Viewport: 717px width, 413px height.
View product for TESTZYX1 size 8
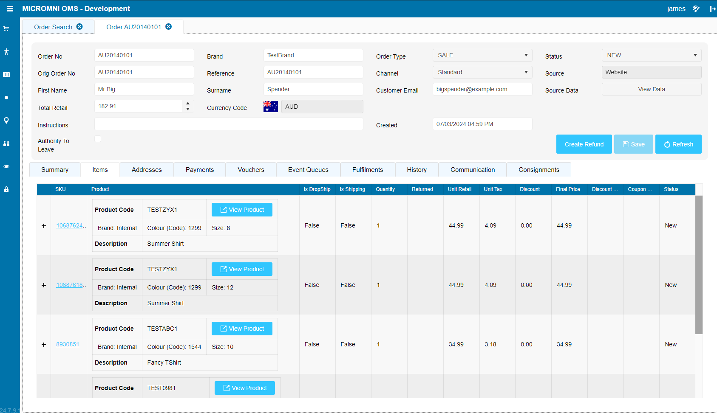[242, 210]
